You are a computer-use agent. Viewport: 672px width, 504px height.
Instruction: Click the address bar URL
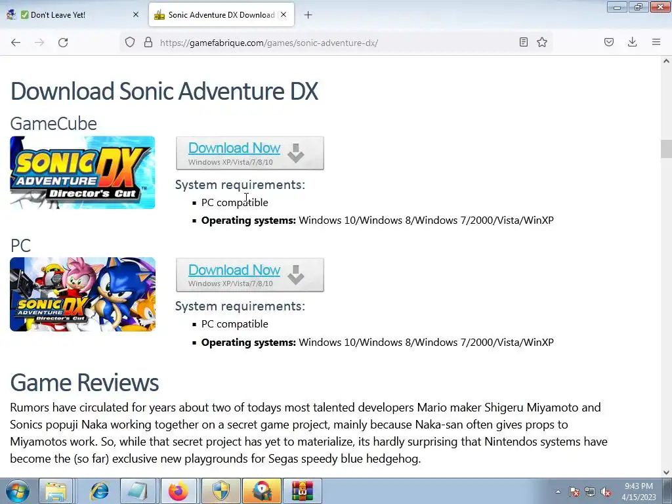(x=269, y=43)
